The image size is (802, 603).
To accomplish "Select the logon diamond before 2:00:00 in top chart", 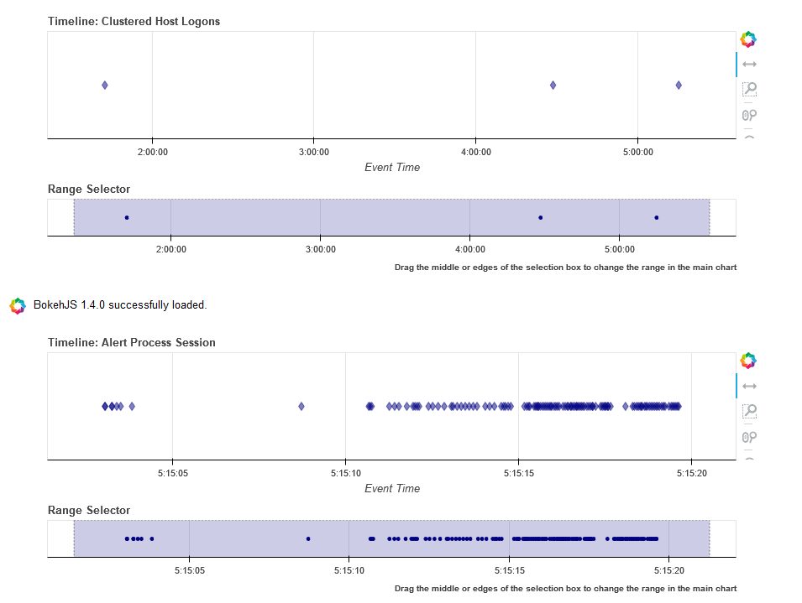I will point(105,86).
